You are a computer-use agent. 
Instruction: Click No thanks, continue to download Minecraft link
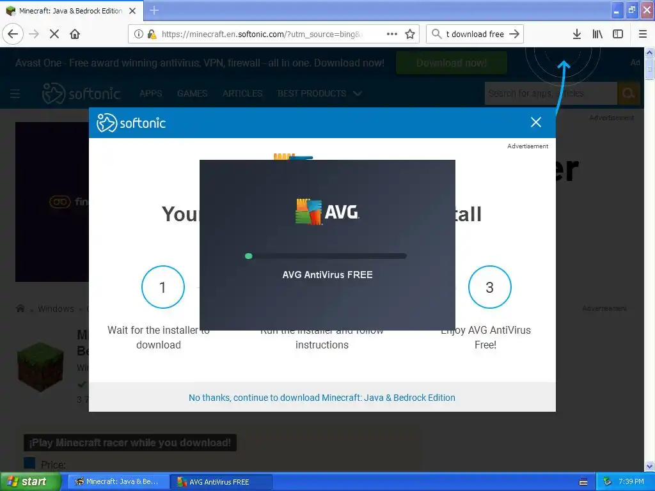322,398
